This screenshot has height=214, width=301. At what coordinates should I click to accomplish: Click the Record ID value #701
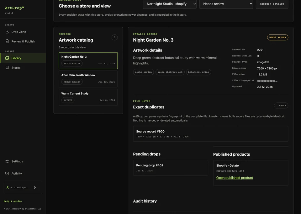tap(260, 50)
